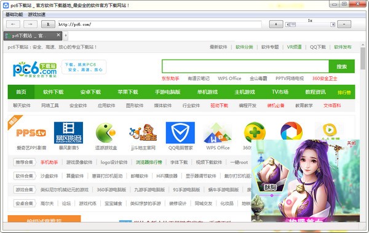Click the green 搜索 button
Viewport: 369px width, 233px height.
click(x=341, y=66)
